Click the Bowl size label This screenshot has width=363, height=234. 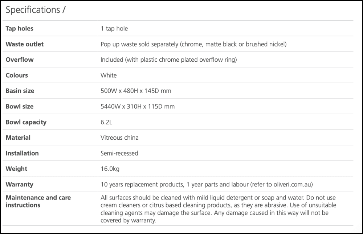pyautogui.click(x=19, y=106)
